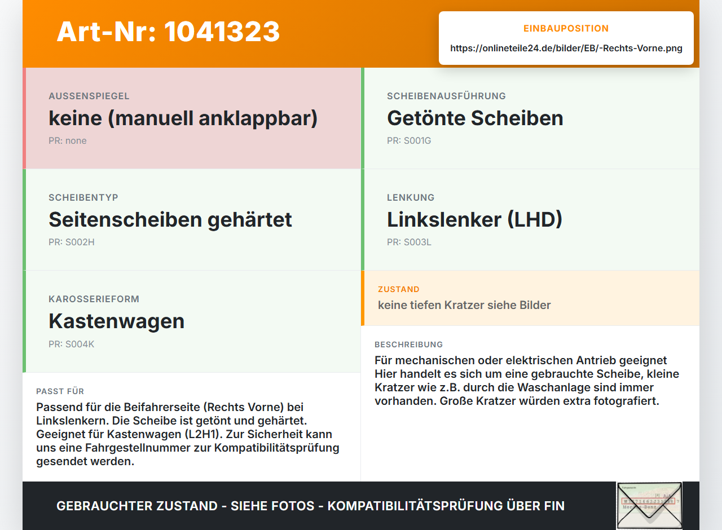Image resolution: width=722 pixels, height=530 pixels.
Task: Click the PR: S001G code
Action: tap(409, 141)
